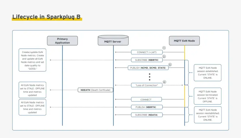Click the 'SUBSCRIBE (NDATA)' message label

(147, 115)
